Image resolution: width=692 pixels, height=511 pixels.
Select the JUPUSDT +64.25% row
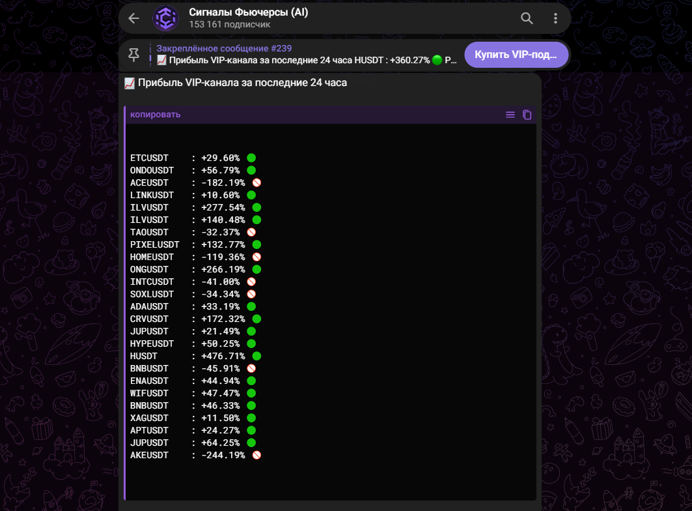click(x=193, y=443)
